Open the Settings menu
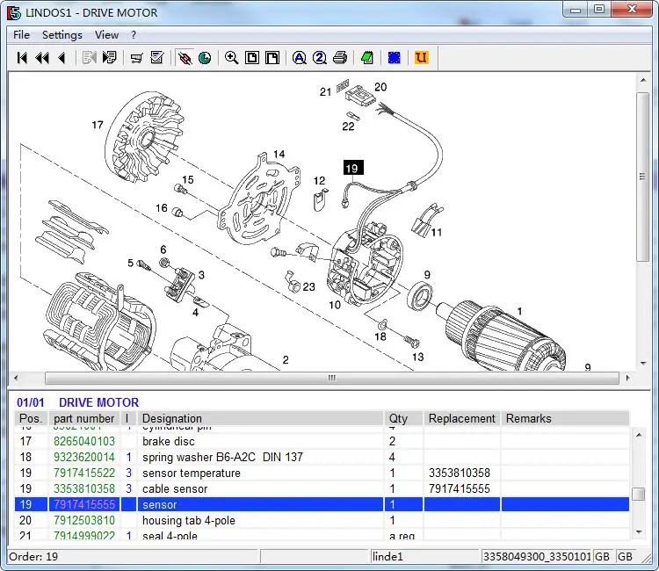 click(x=62, y=35)
